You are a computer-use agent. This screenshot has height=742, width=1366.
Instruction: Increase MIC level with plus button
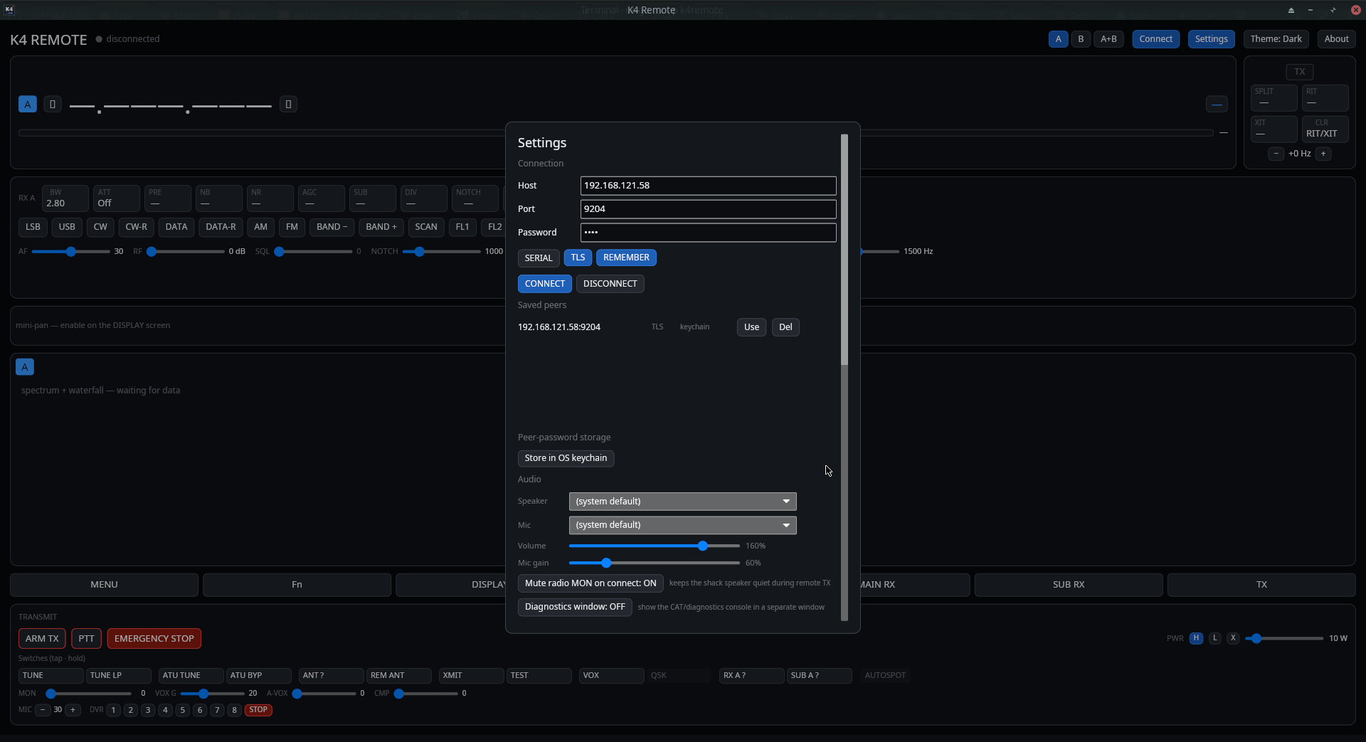tap(73, 710)
